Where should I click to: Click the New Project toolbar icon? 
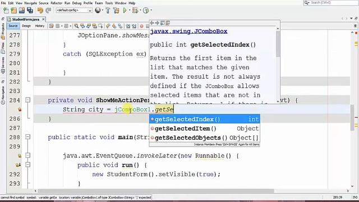pyautogui.click(x=13, y=10)
